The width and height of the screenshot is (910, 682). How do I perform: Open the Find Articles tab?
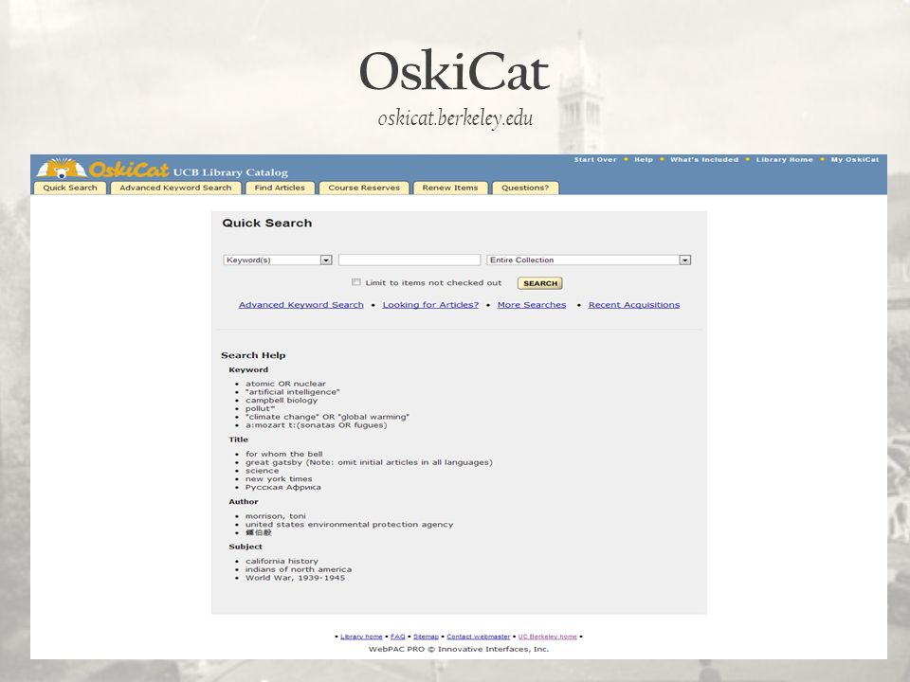click(280, 188)
